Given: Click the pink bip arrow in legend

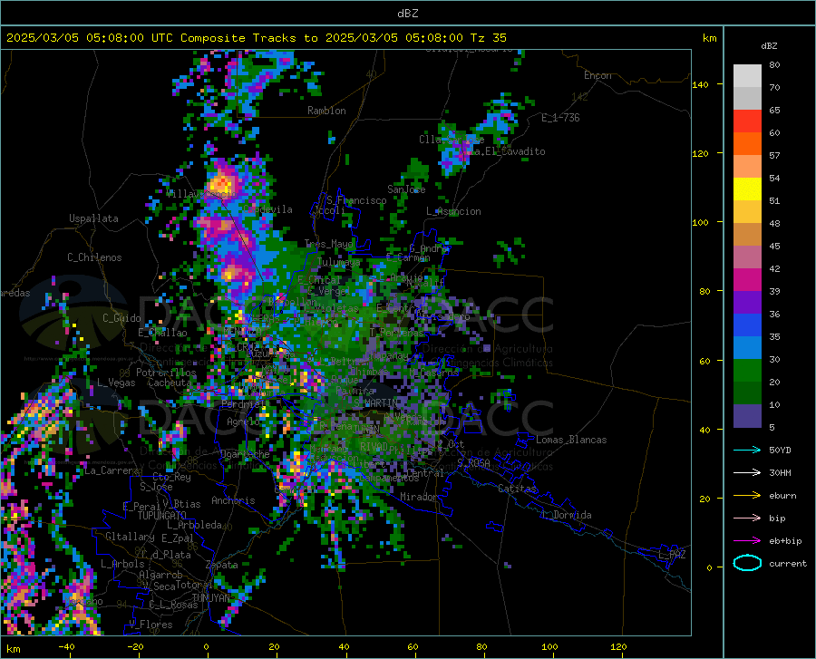Looking at the screenshot, I should pyautogui.click(x=747, y=518).
